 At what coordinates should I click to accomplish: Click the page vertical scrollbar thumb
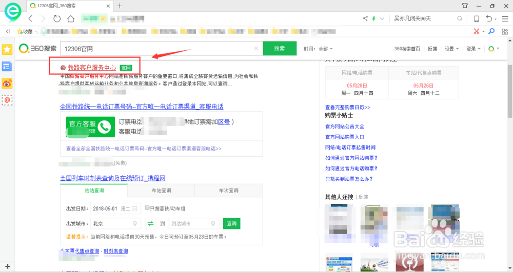click(x=510, y=91)
